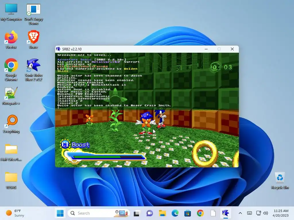Launch the Firefox desktop shortcut
Image resolution: width=294 pixels, height=220 pixels.
coord(11,40)
